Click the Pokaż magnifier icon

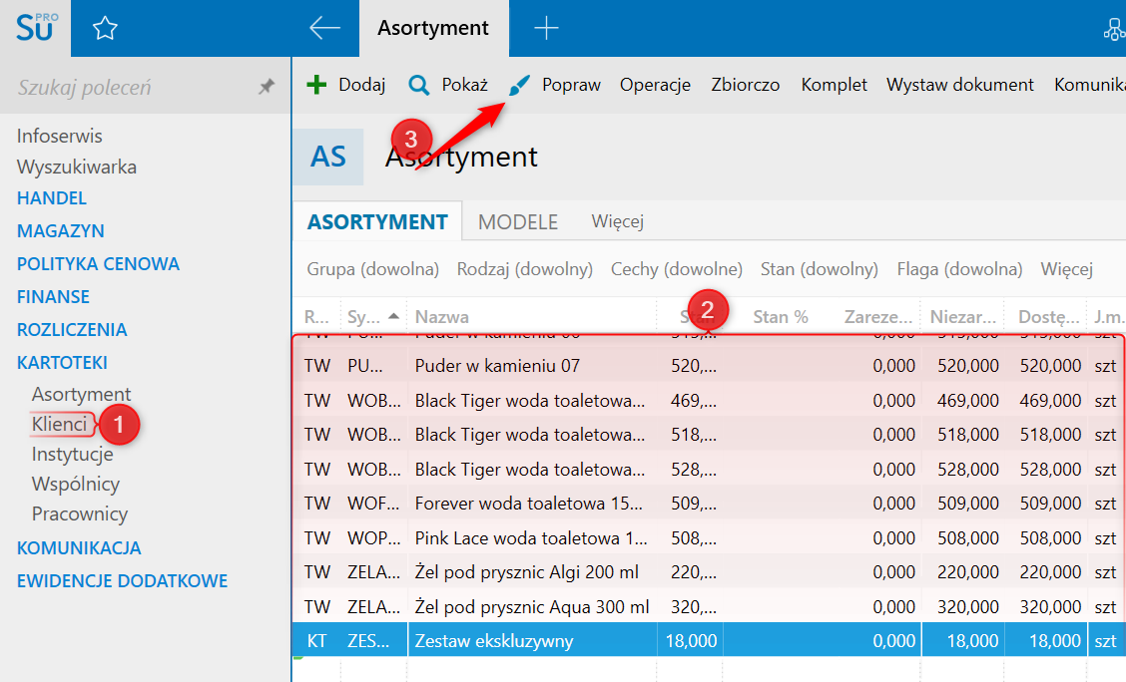tap(419, 85)
